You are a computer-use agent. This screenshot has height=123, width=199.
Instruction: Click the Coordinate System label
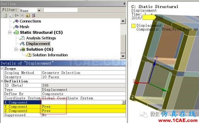[22, 98]
